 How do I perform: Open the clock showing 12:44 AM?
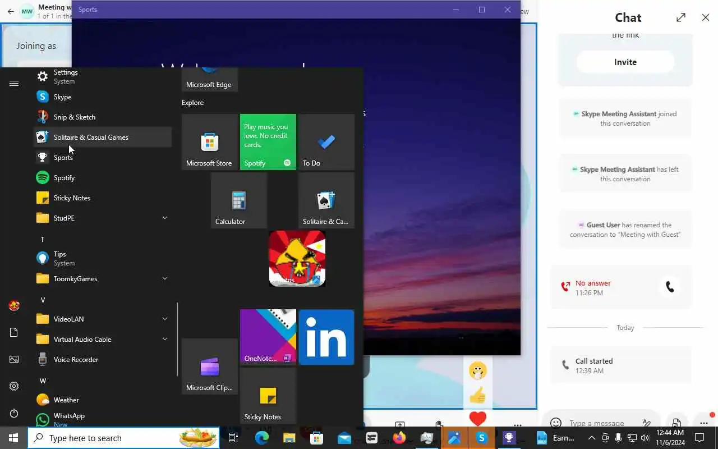(x=670, y=438)
